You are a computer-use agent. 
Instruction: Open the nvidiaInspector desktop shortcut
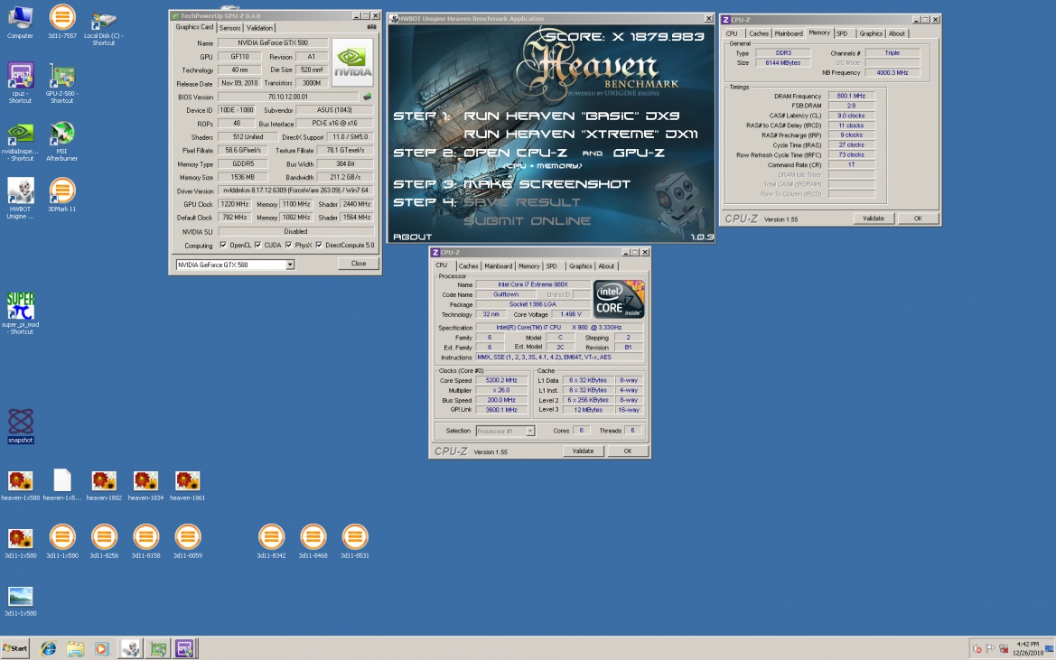click(x=20, y=134)
